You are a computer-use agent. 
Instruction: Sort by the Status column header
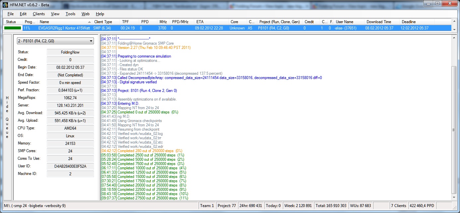click(13, 22)
